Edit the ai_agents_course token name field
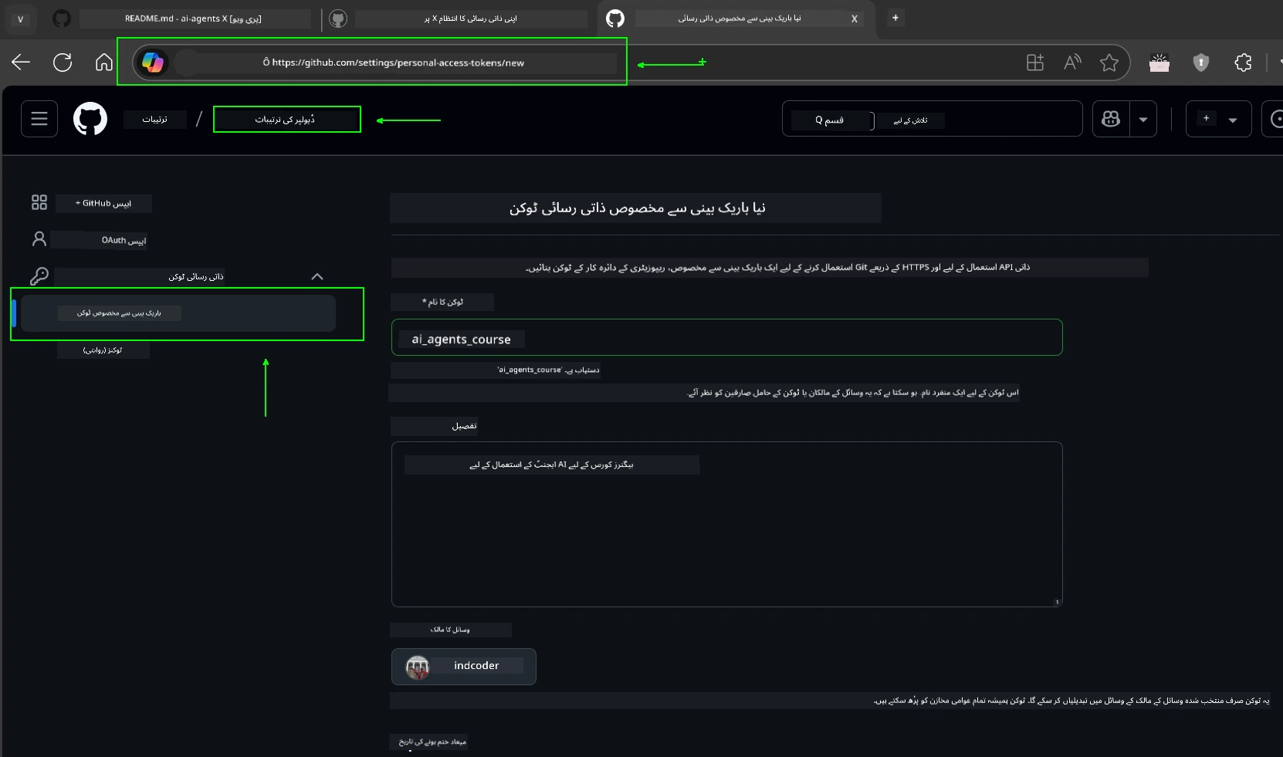This screenshot has height=757, width=1283. pyautogui.click(x=726, y=338)
